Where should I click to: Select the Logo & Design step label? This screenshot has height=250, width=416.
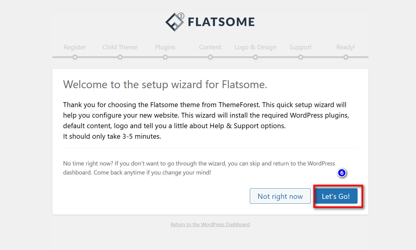(x=255, y=47)
